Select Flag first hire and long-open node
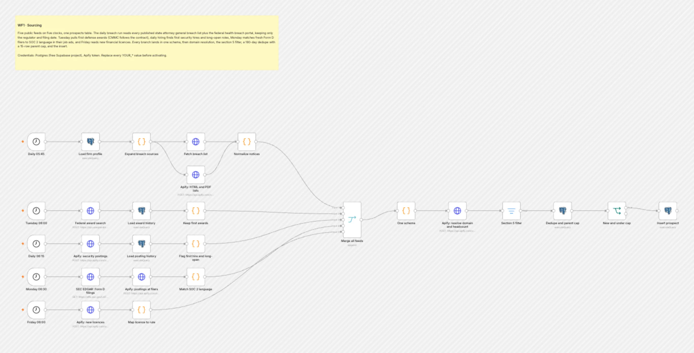 196,244
